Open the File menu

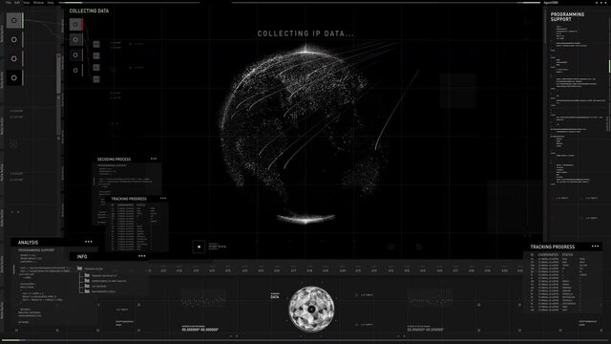click(x=9, y=2)
